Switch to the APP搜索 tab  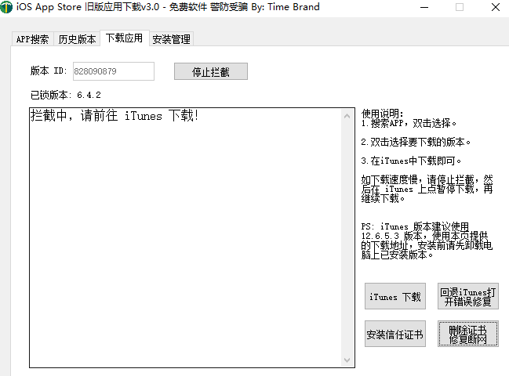pos(32,39)
